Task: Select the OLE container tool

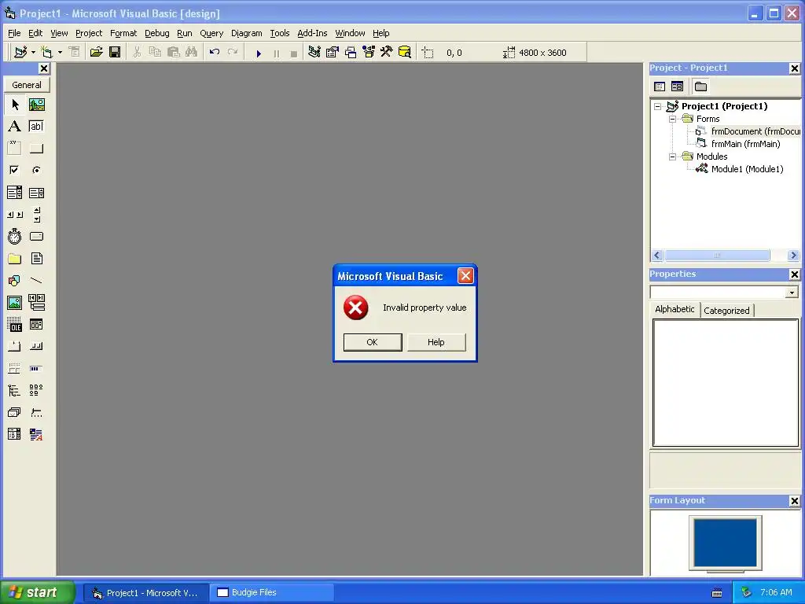Action: (x=15, y=325)
